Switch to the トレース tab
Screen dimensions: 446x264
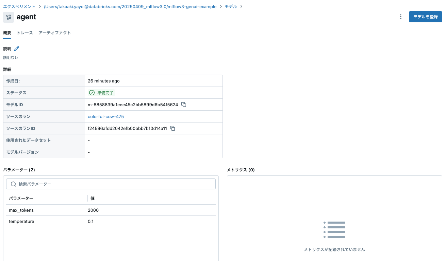pyautogui.click(x=24, y=33)
